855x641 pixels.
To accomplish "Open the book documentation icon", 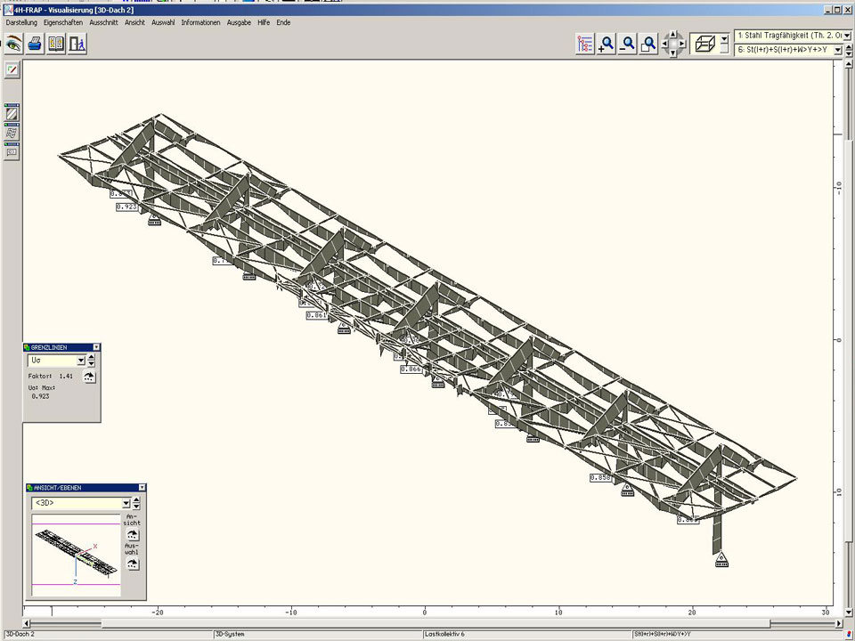I will 56,43.
